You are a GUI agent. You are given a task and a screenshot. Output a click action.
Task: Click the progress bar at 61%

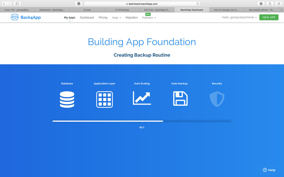142,121
